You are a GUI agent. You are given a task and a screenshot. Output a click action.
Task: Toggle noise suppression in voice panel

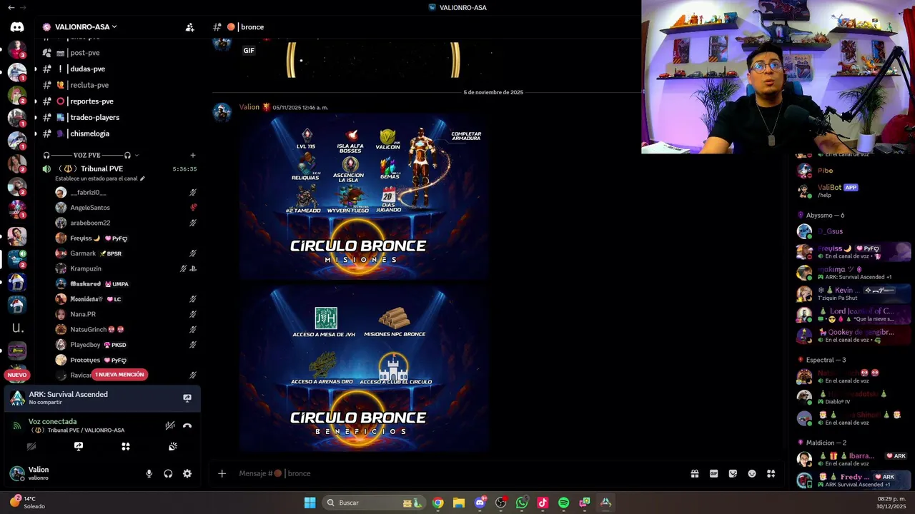pos(169,425)
